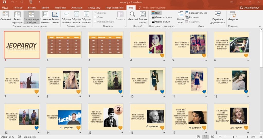Viewport: 263px width, 139px height.
Task: Click Вписать в окно button
Action: [x=143, y=18]
